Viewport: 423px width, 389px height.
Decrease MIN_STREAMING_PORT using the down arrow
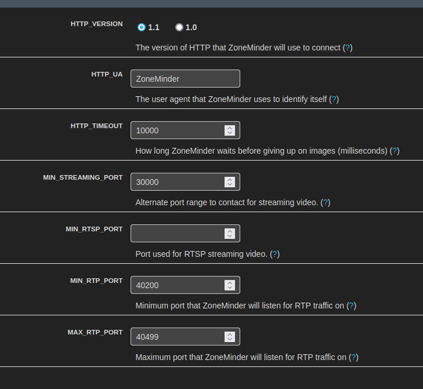[230, 185]
